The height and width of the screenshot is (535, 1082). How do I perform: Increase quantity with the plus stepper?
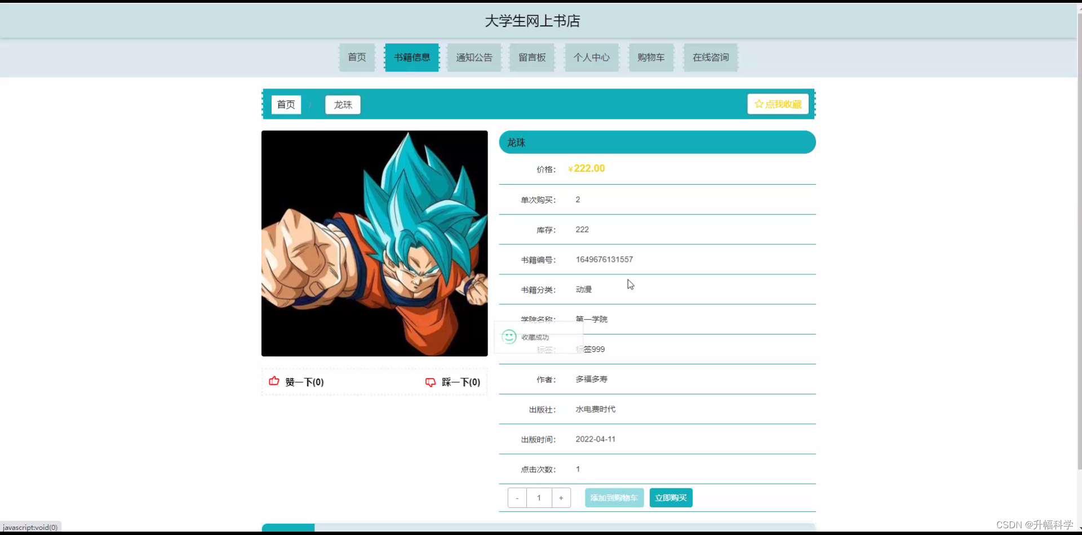pyautogui.click(x=561, y=497)
